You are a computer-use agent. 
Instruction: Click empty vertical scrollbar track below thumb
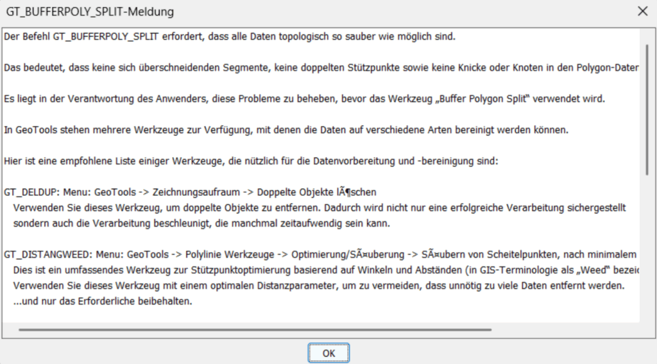[647, 257]
